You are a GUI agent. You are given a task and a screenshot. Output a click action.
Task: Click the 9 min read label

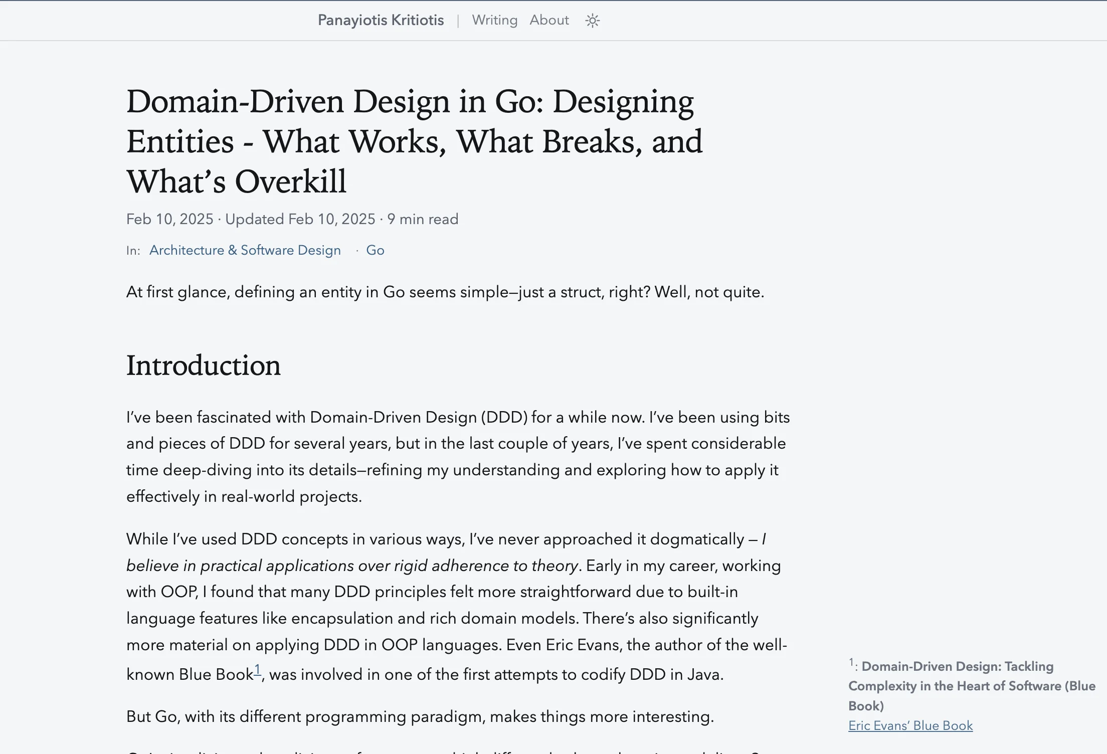click(423, 219)
